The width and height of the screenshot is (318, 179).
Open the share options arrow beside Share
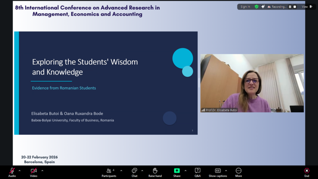click(x=185, y=171)
